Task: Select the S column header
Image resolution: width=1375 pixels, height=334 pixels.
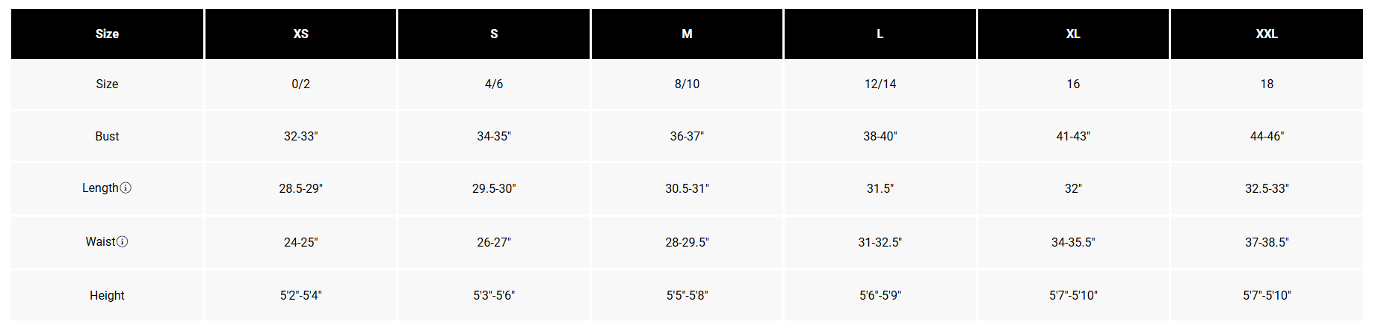Action: click(x=494, y=34)
